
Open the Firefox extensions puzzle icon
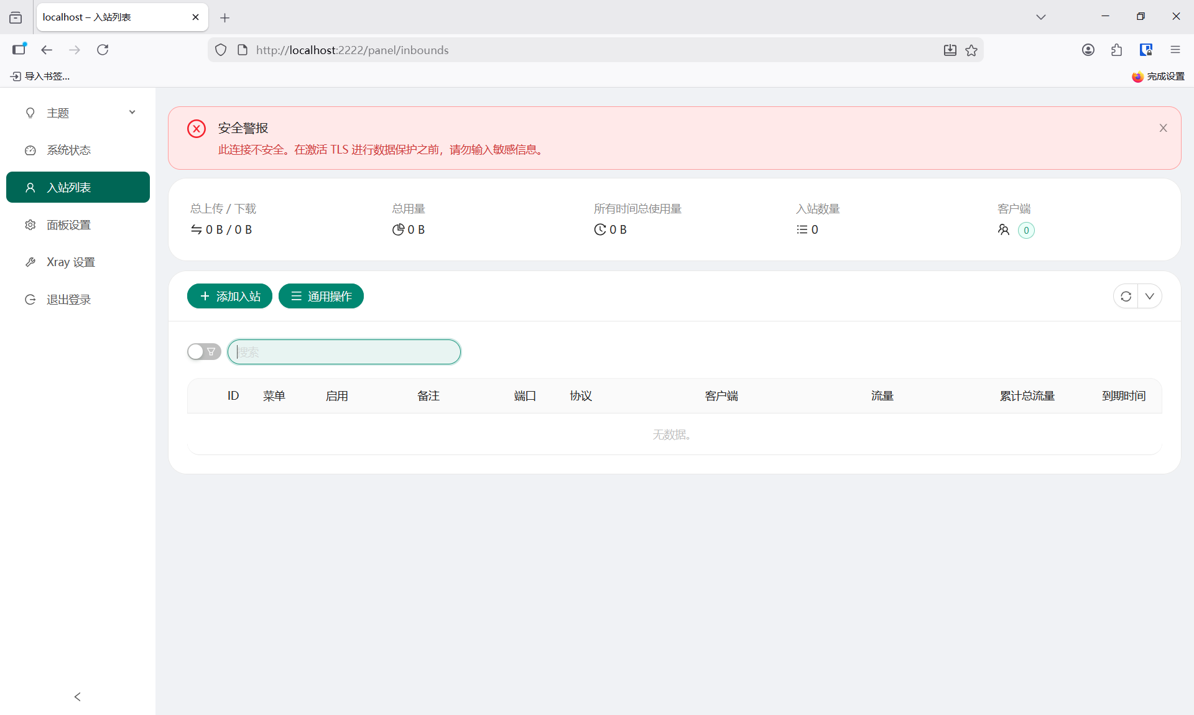click(x=1117, y=50)
